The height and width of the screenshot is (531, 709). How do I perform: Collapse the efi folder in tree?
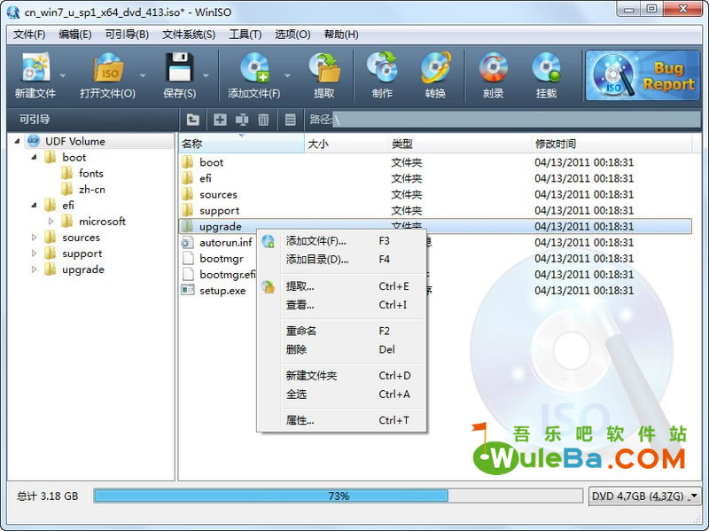coord(34,206)
